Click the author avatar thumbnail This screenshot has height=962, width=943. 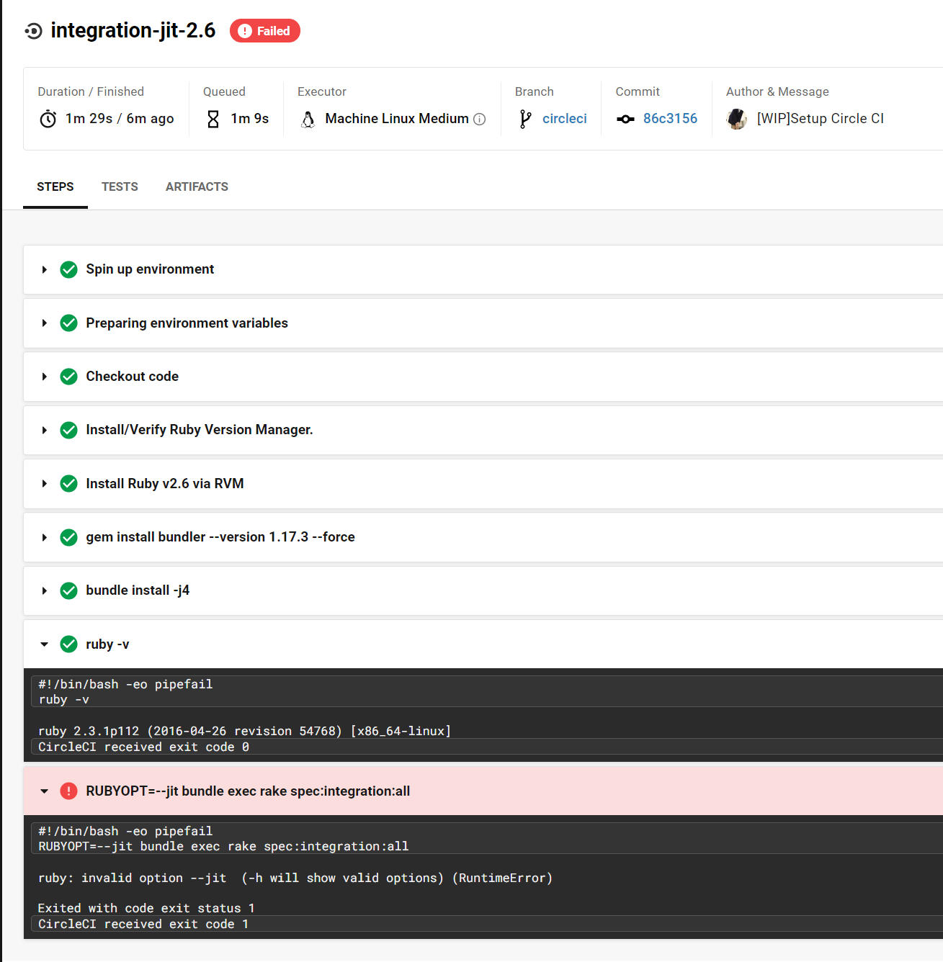(737, 119)
